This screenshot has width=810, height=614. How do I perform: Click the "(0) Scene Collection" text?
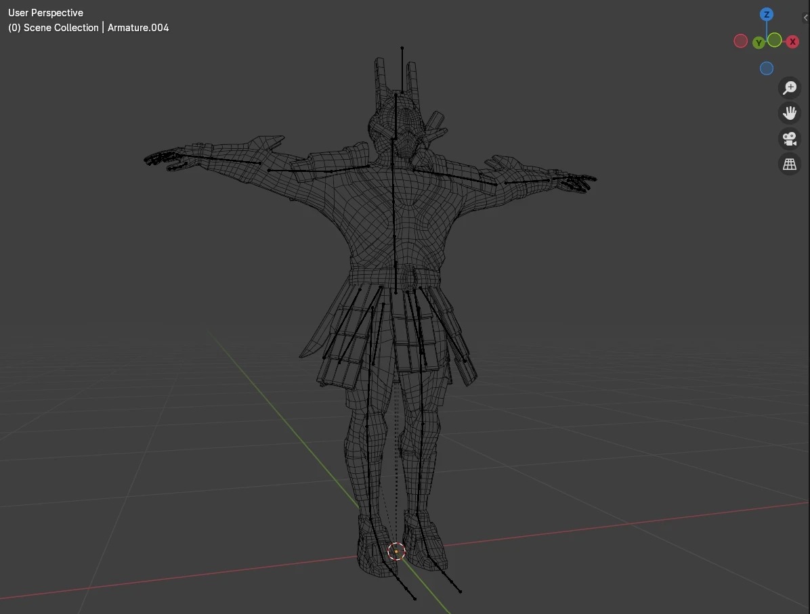point(54,28)
